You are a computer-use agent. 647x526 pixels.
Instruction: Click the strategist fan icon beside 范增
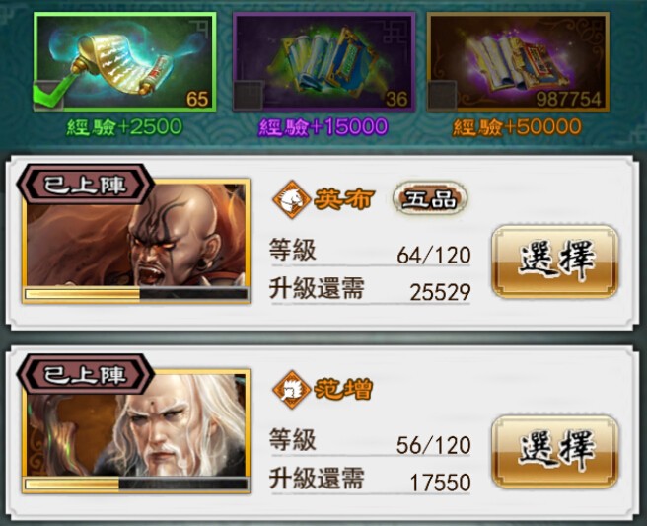tap(291, 390)
